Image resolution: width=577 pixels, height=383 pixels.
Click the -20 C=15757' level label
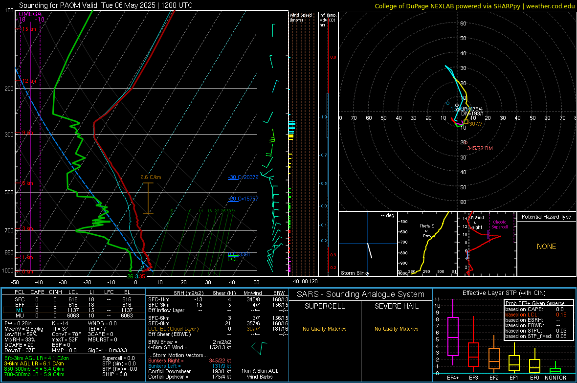tap(244, 199)
